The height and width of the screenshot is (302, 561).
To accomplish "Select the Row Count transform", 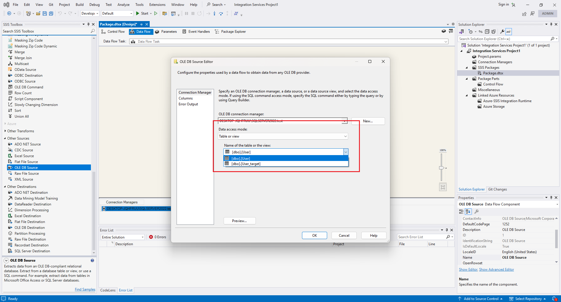I will pos(23,93).
